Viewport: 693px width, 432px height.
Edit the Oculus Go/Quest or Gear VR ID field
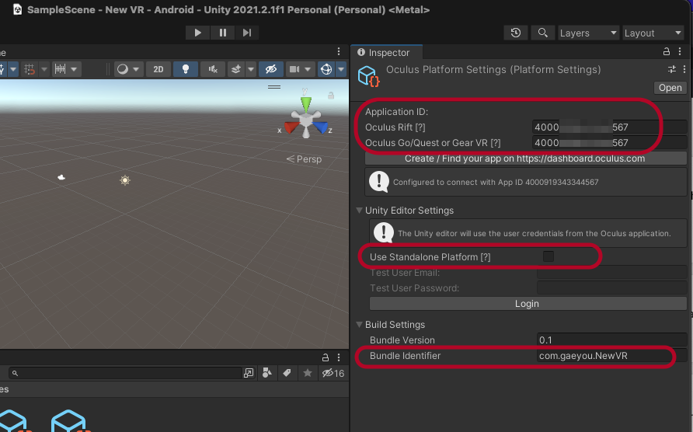point(609,143)
